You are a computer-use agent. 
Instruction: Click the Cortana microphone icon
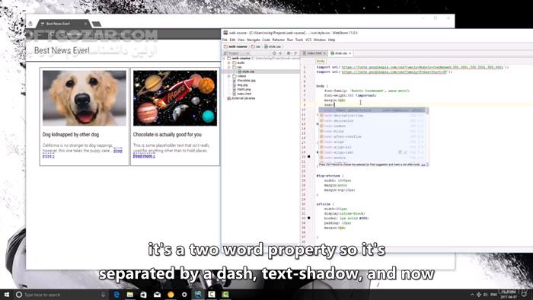(x=103, y=295)
